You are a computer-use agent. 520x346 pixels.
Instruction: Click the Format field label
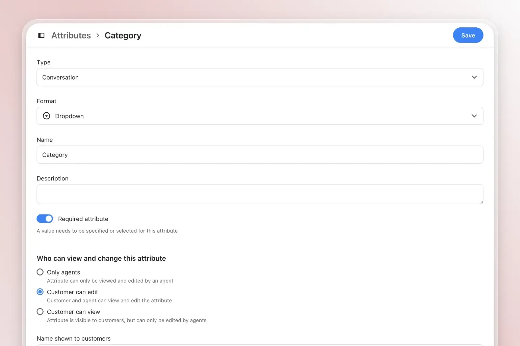[47, 101]
